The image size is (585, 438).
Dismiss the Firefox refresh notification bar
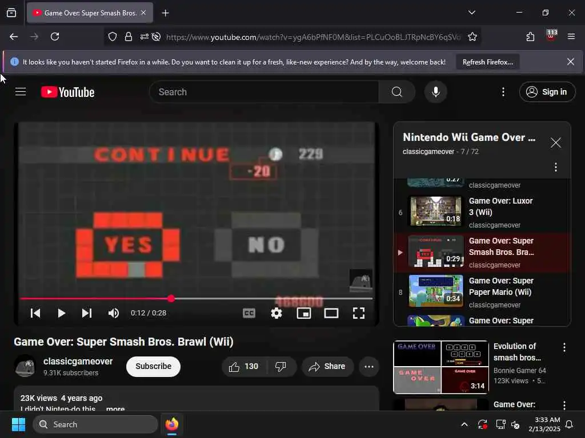point(571,62)
